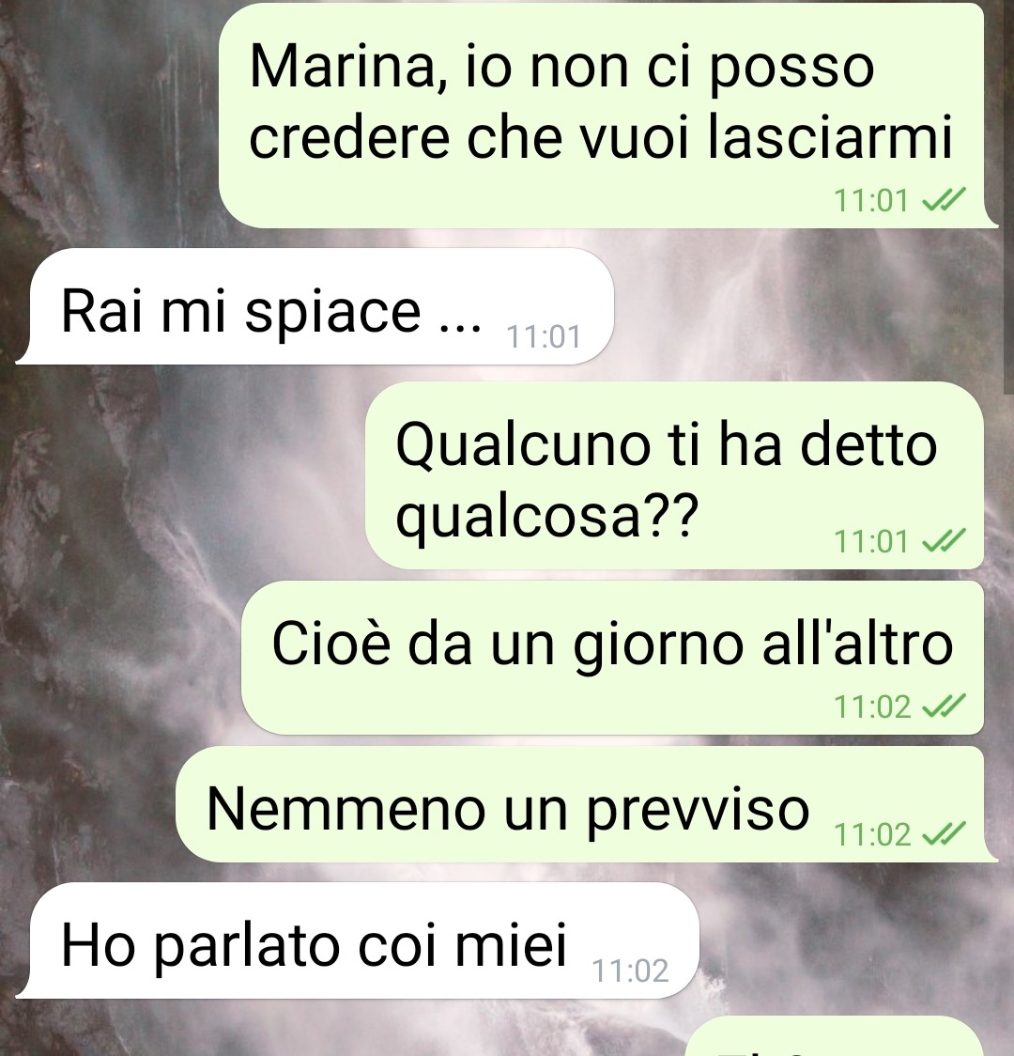Tap the read ticks on 'Nemmeno un prevviso'
Viewport: 1014px width, 1056px height.
pyautogui.click(x=944, y=833)
